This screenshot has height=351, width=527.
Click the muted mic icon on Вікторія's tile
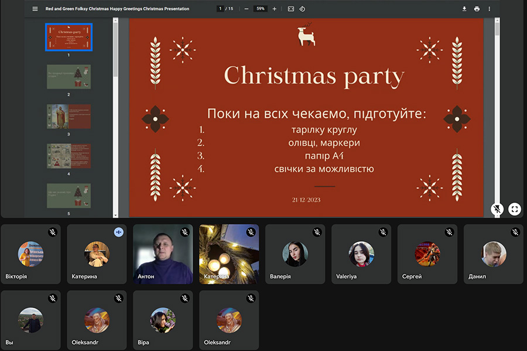(52, 232)
